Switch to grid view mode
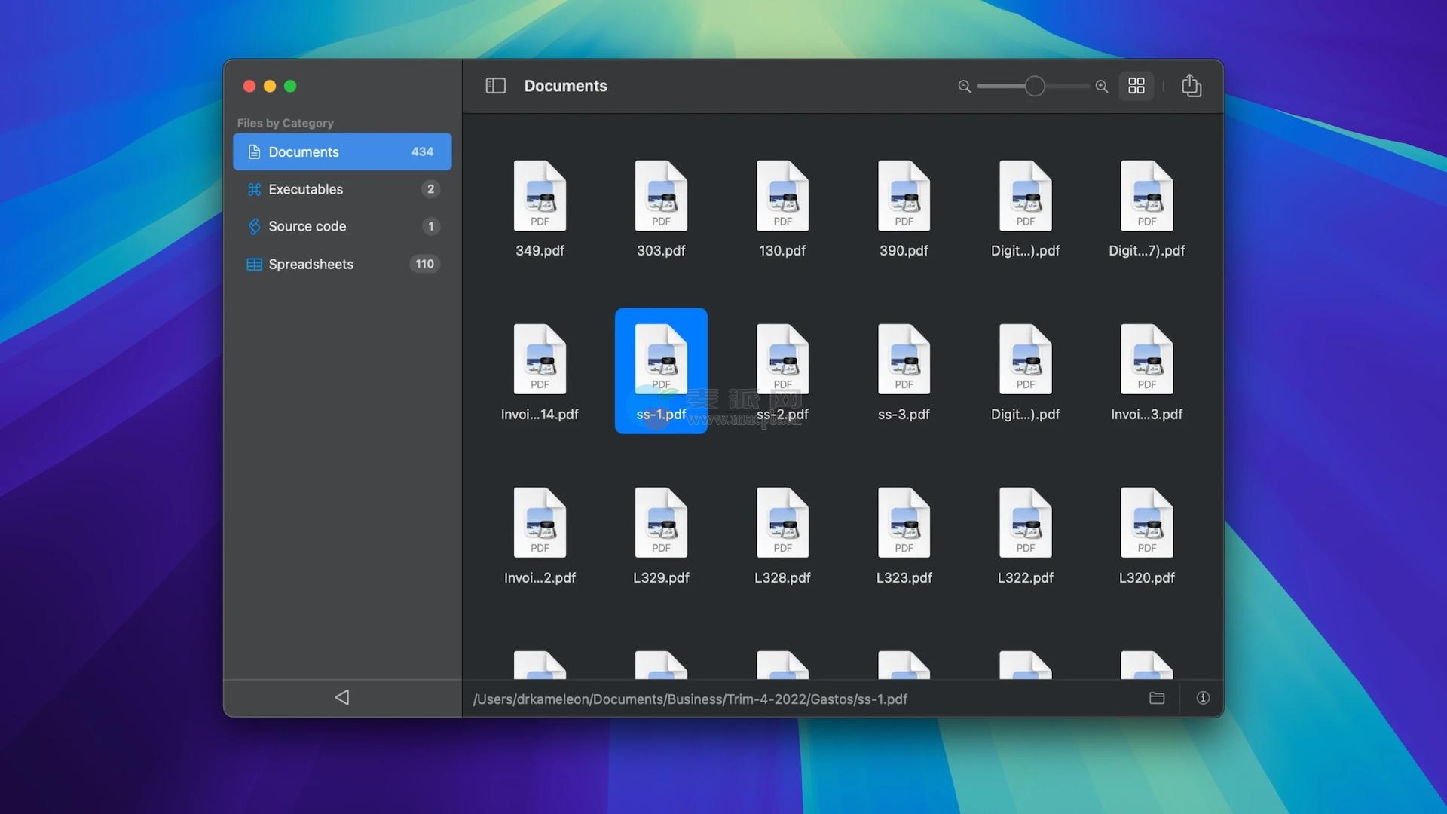Image resolution: width=1447 pixels, height=814 pixels. coord(1136,86)
